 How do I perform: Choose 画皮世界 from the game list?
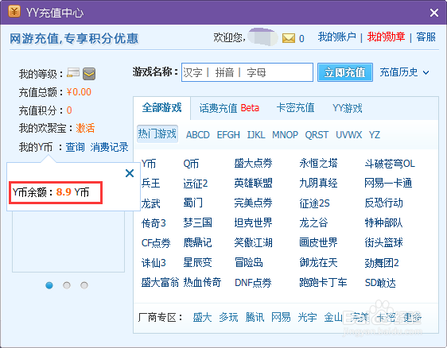click(x=318, y=243)
